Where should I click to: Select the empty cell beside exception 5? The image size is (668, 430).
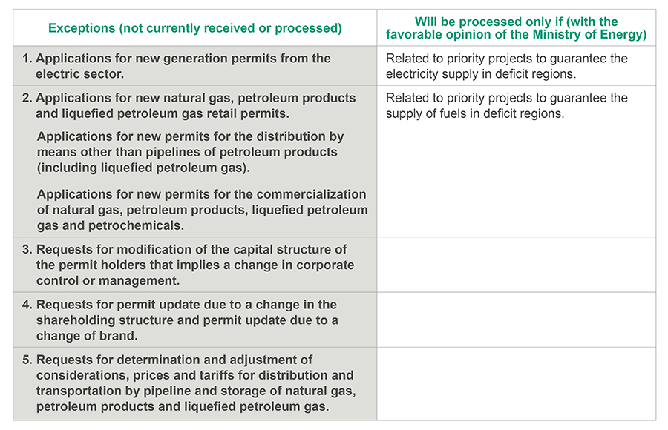click(516, 383)
